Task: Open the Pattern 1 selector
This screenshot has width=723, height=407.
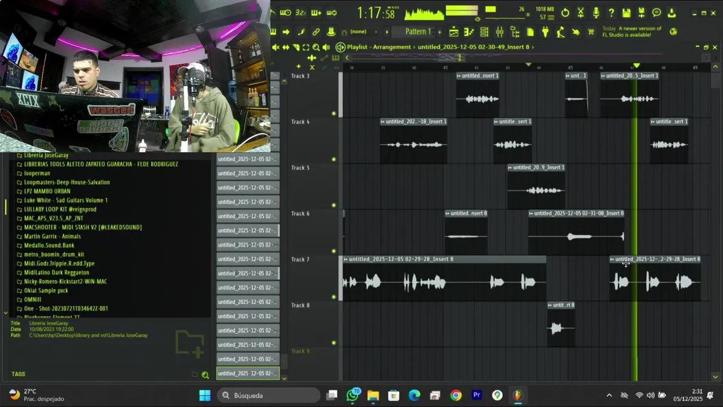Action: pyautogui.click(x=418, y=32)
